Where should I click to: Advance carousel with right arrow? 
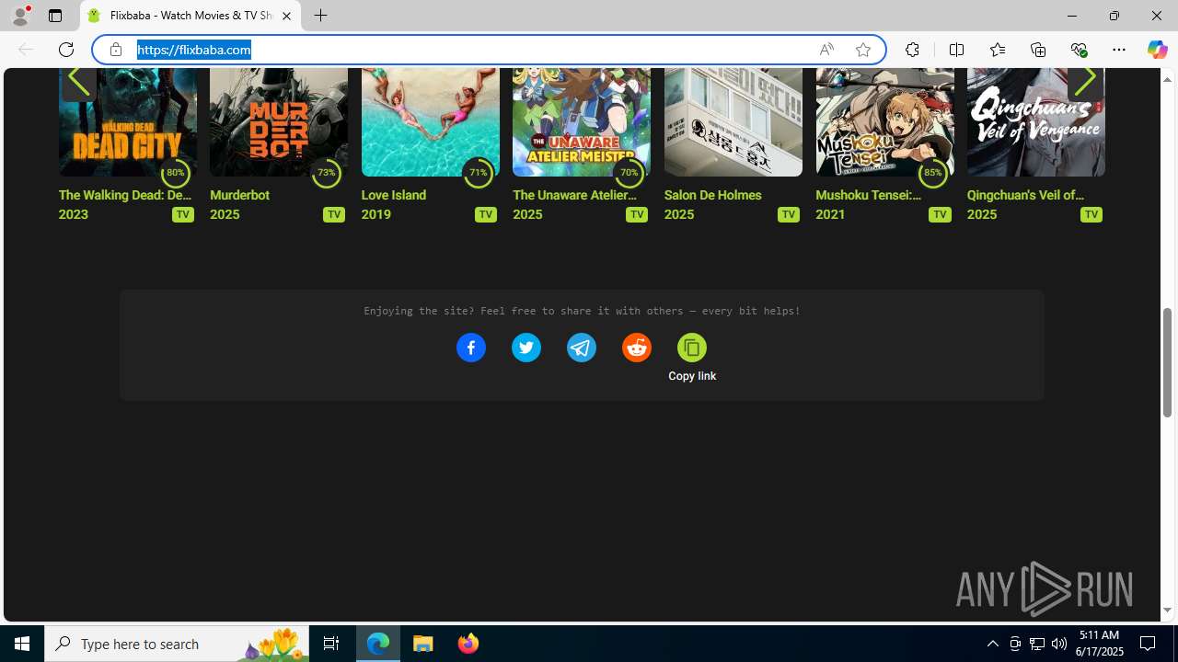click(1085, 80)
